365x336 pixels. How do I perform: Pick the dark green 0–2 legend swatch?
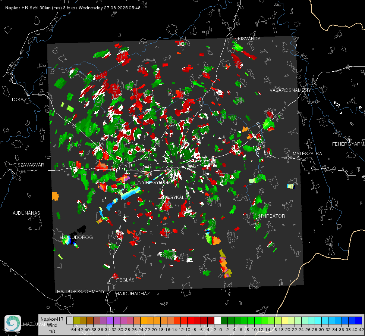(224, 320)
